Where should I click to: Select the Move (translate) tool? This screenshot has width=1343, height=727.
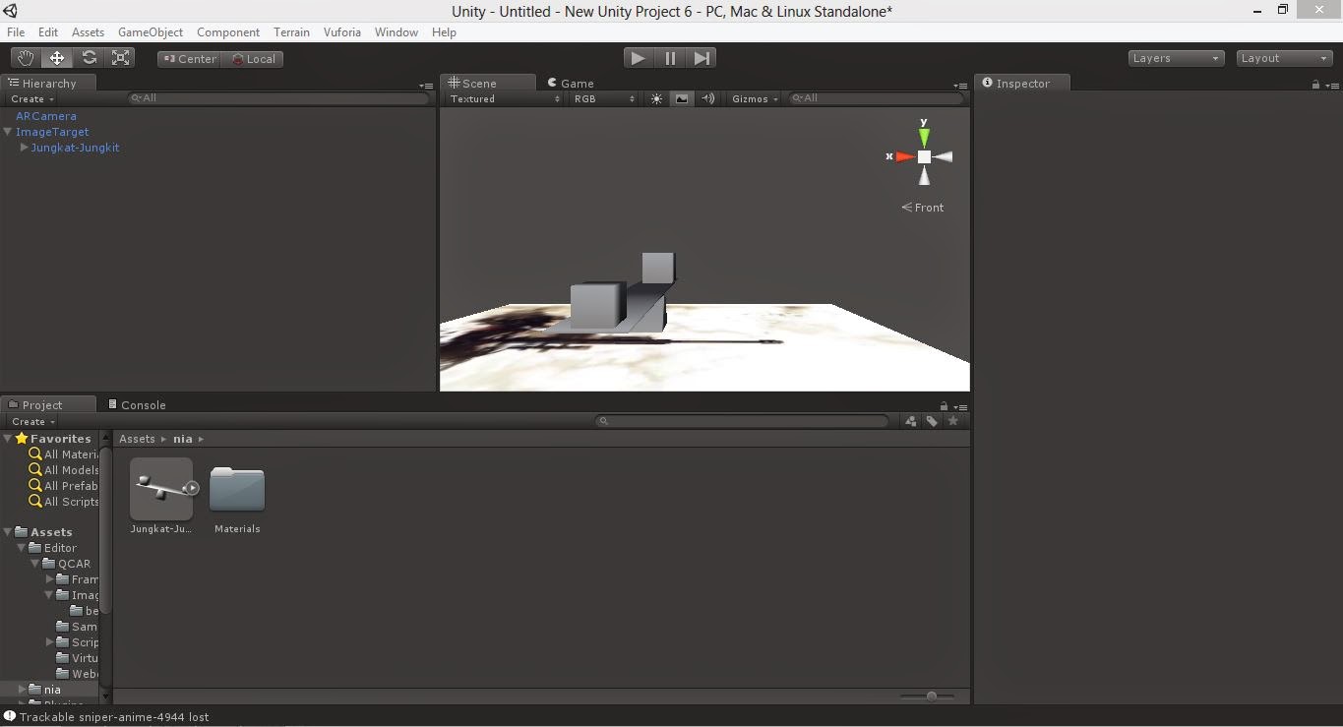click(57, 58)
